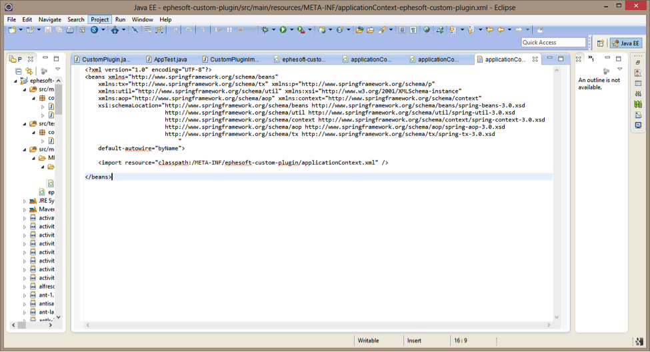The height and width of the screenshot is (352, 650).
Task: Click the import resource line in the editor
Action: [243, 163]
